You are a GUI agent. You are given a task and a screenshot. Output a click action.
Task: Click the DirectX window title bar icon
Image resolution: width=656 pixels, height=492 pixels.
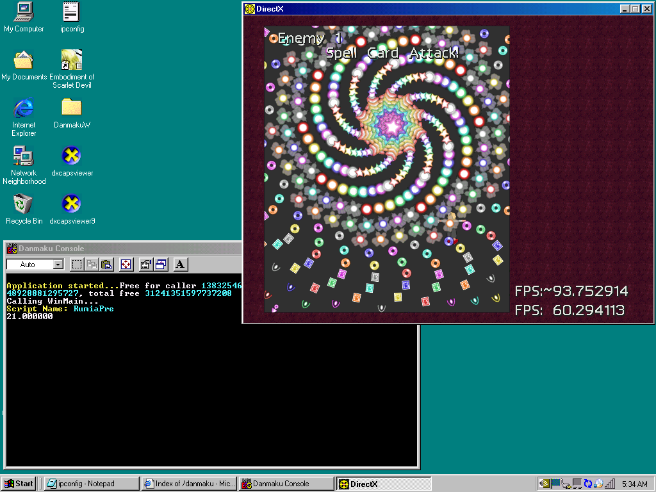coord(250,9)
